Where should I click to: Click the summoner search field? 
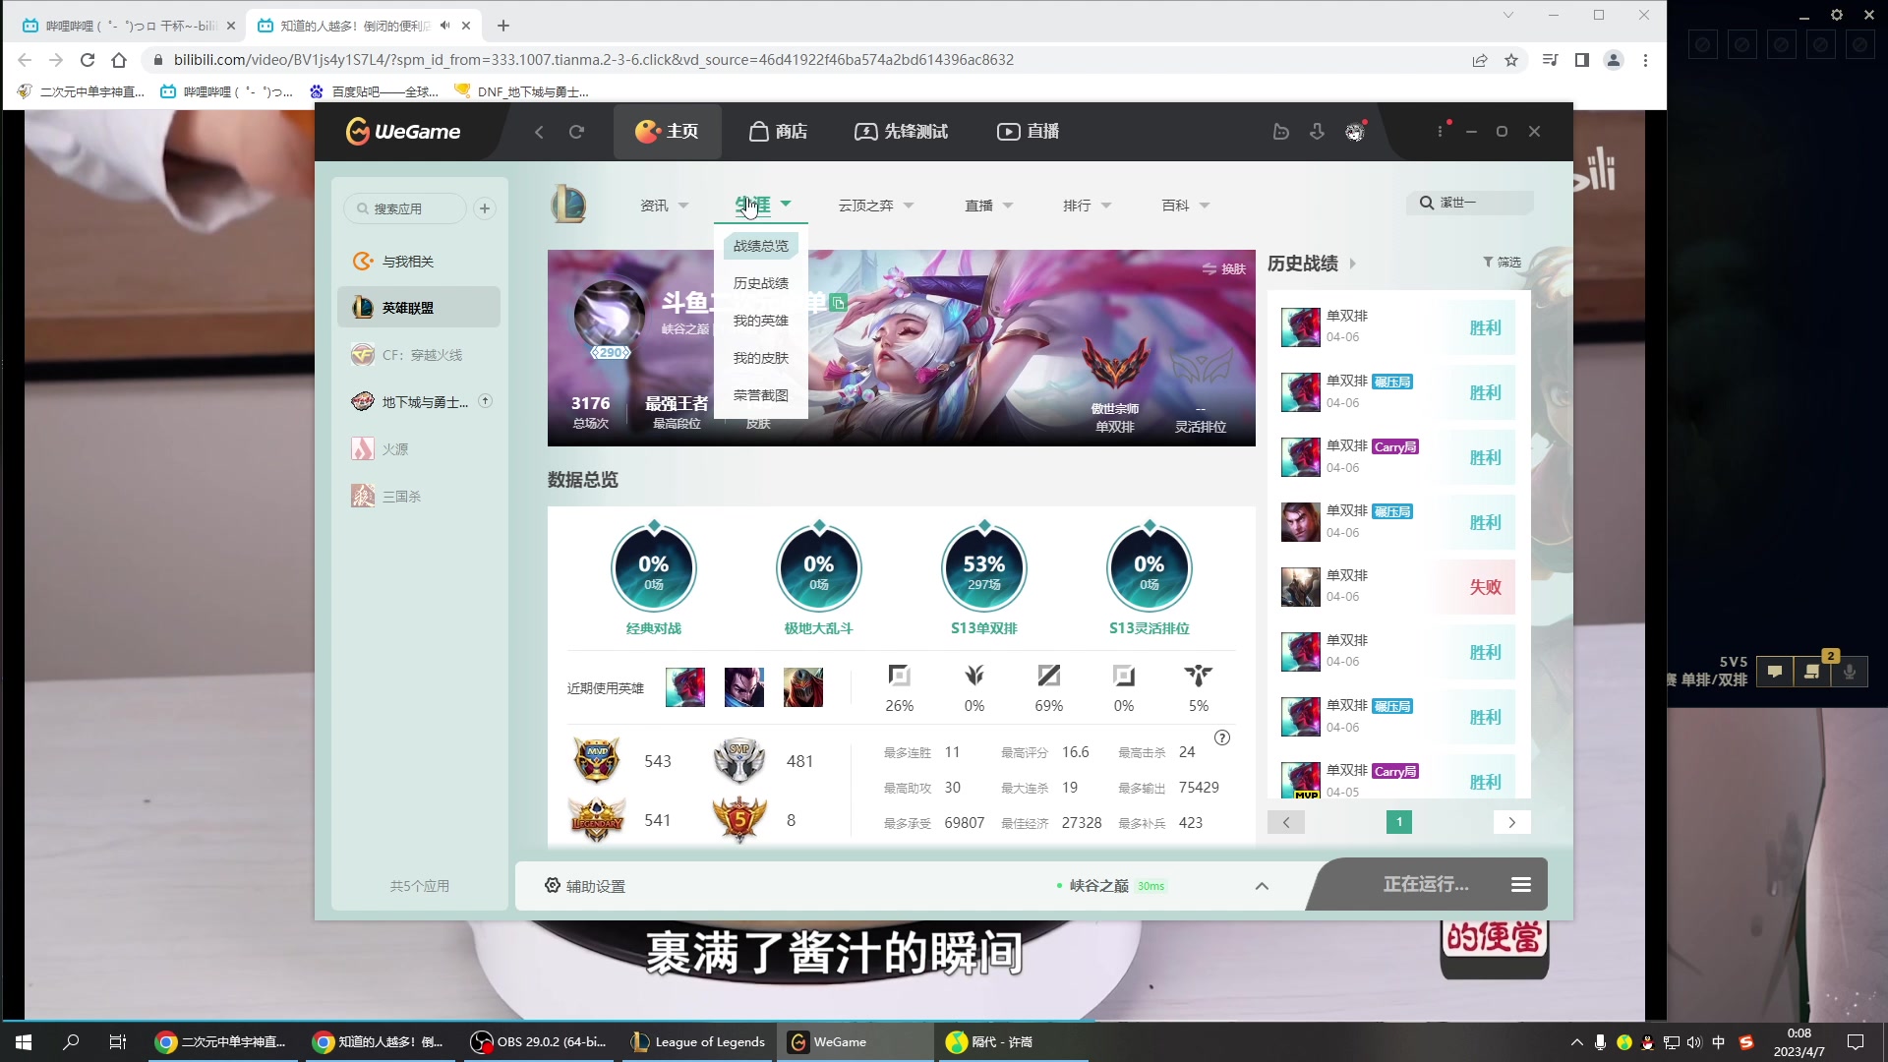1470,203
